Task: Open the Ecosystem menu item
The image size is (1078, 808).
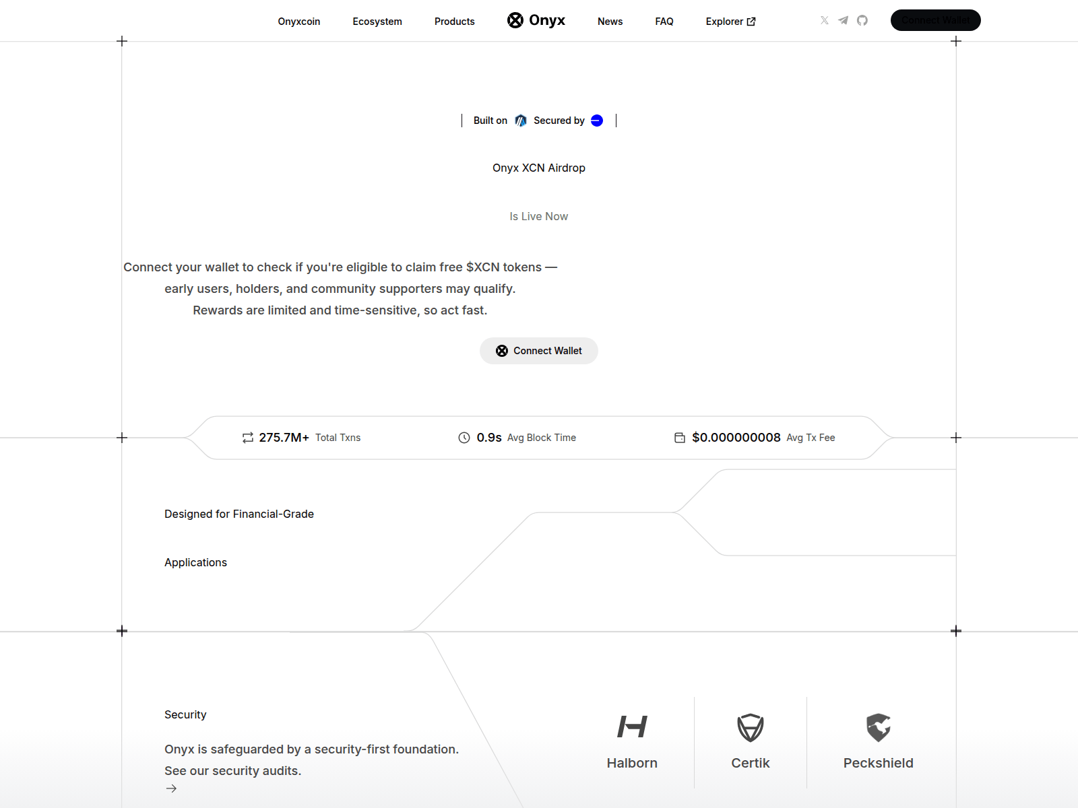Action: pyautogui.click(x=377, y=21)
